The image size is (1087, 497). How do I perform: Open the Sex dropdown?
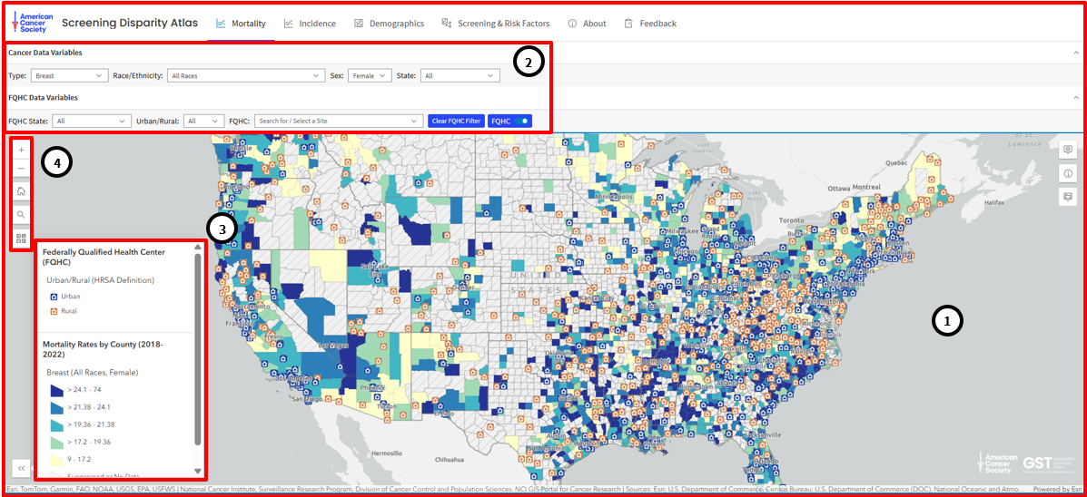click(370, 75)
